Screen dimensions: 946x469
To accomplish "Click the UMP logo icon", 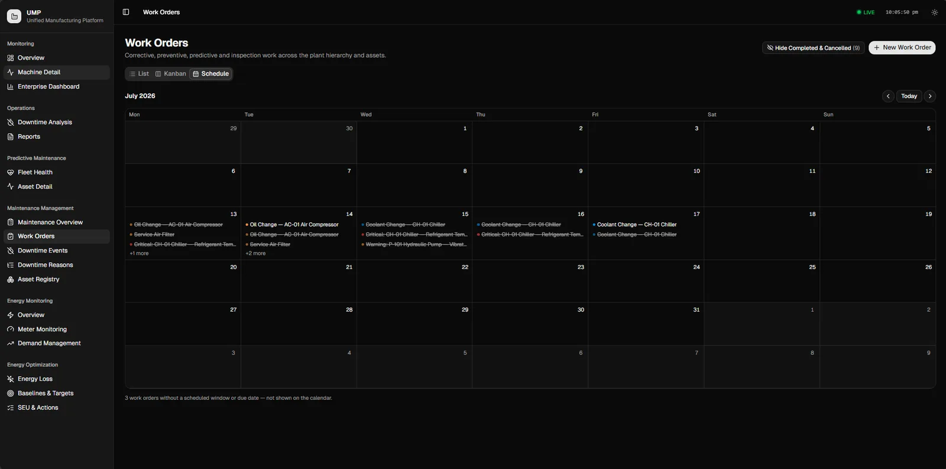I will pyautogui.click(x=14, y=16).
